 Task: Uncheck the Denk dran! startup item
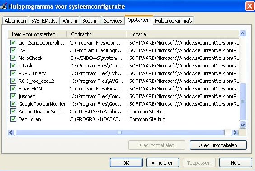(13, 119)
